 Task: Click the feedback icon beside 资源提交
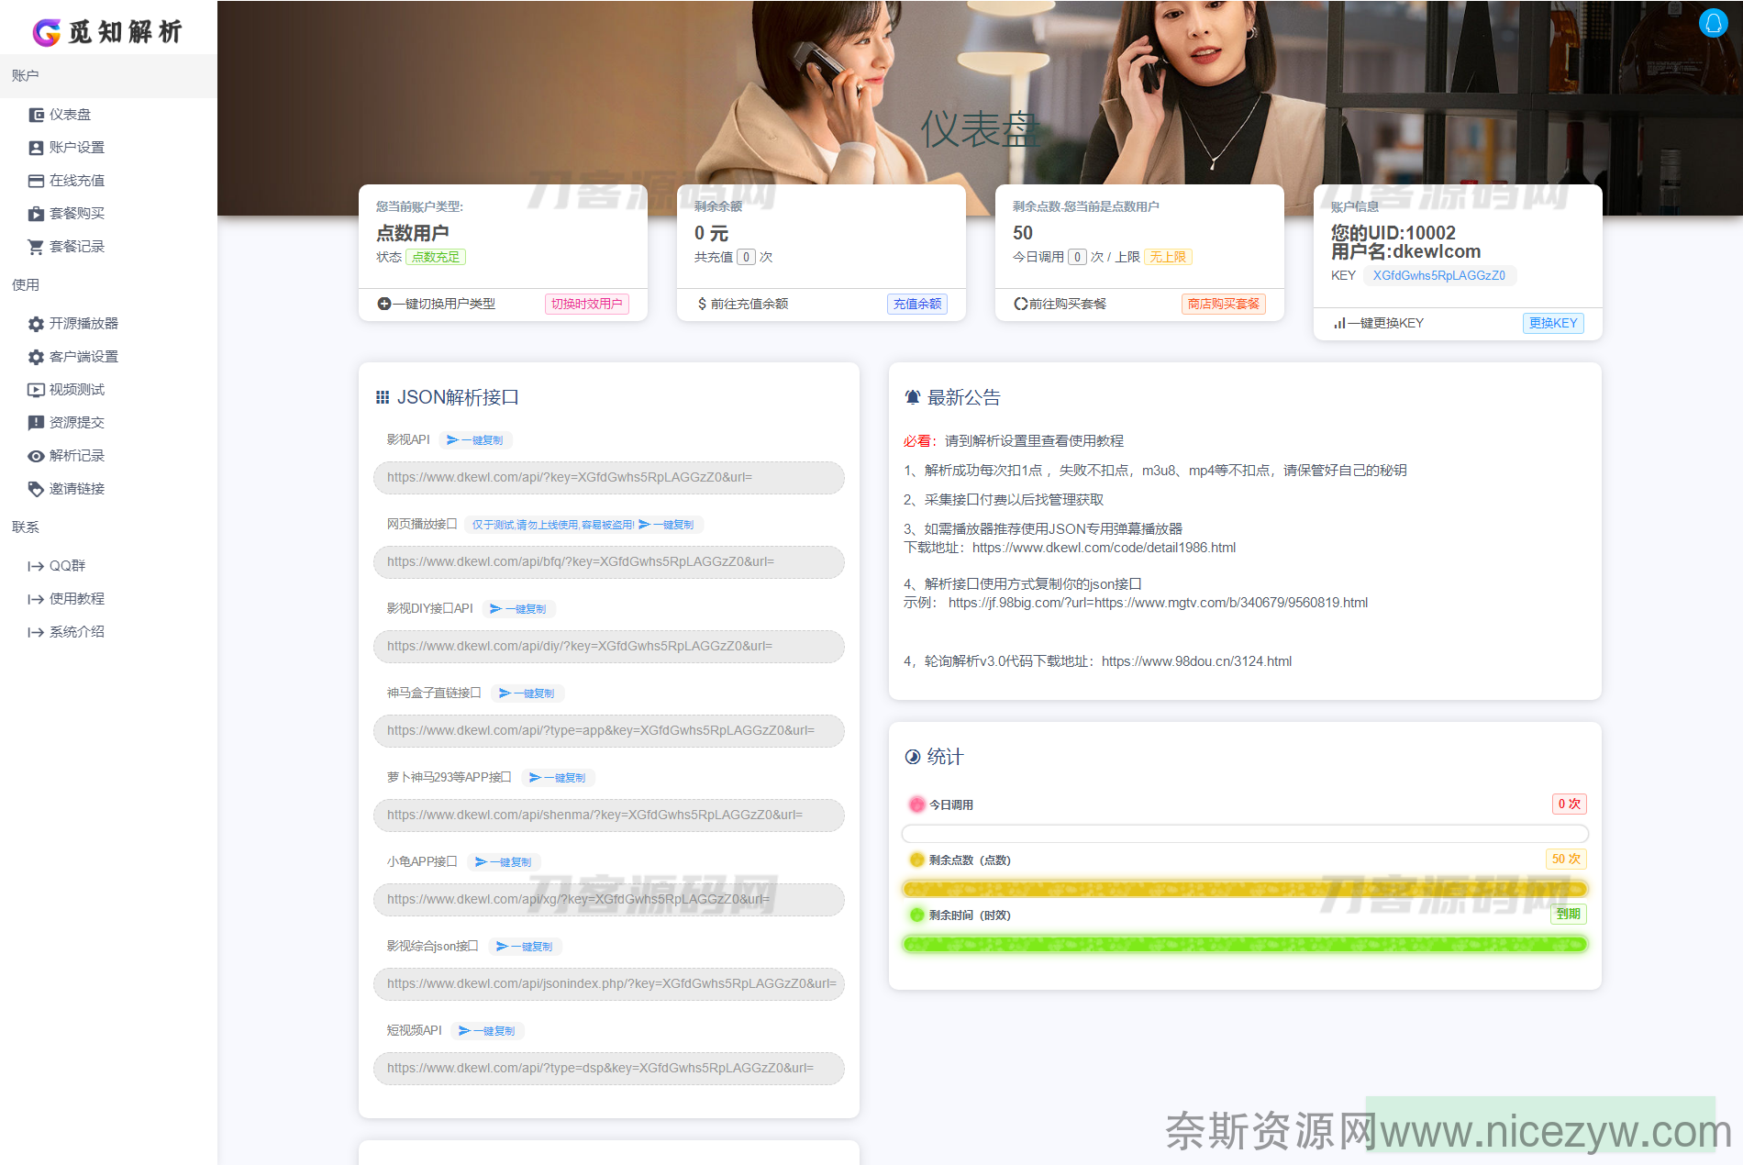[36, 423]
